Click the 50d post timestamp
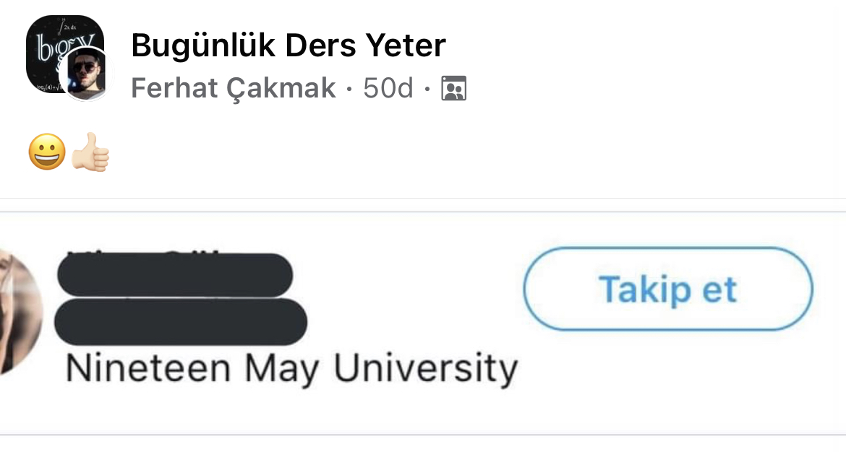The image size is (846, 452). (388, 88)
